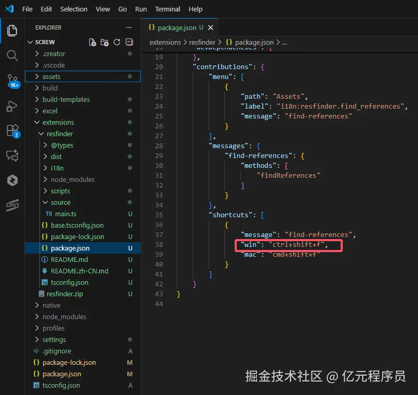Collapse all folders in Explorer
Image resolution: width=418 pixels, height=395 pixels.
click(129, 42)
